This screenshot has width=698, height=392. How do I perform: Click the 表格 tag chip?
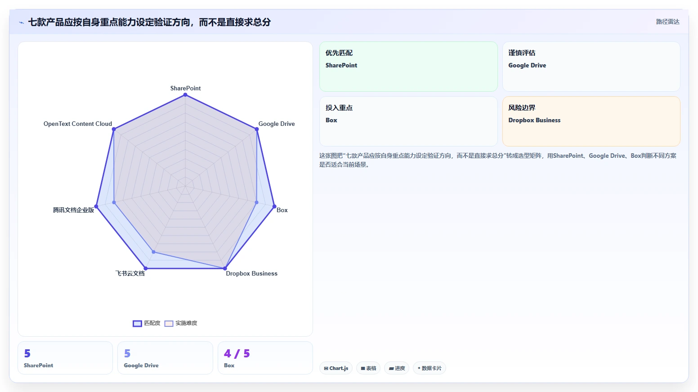pyautogui.click(x=368, y=368)
